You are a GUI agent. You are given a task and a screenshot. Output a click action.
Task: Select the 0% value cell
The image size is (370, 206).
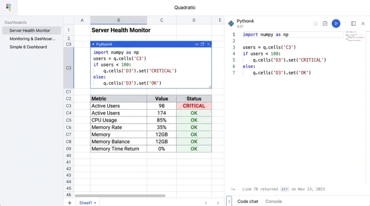[x=161, y=149]
